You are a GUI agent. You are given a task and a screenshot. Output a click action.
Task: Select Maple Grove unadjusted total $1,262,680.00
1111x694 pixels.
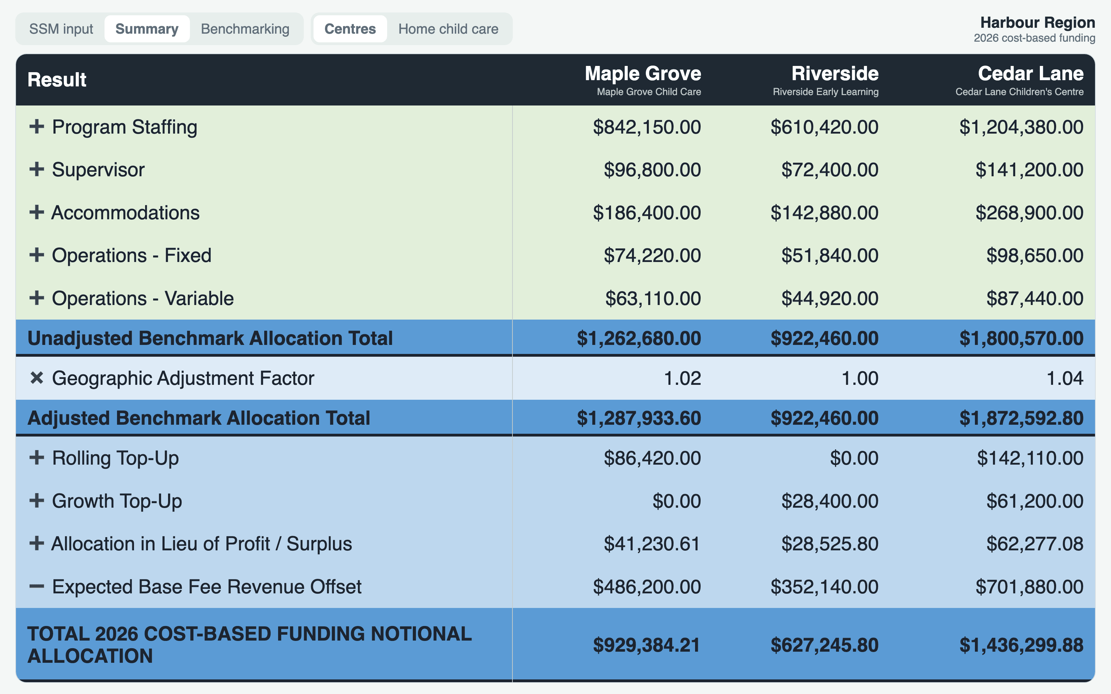(x=639, y=339)
